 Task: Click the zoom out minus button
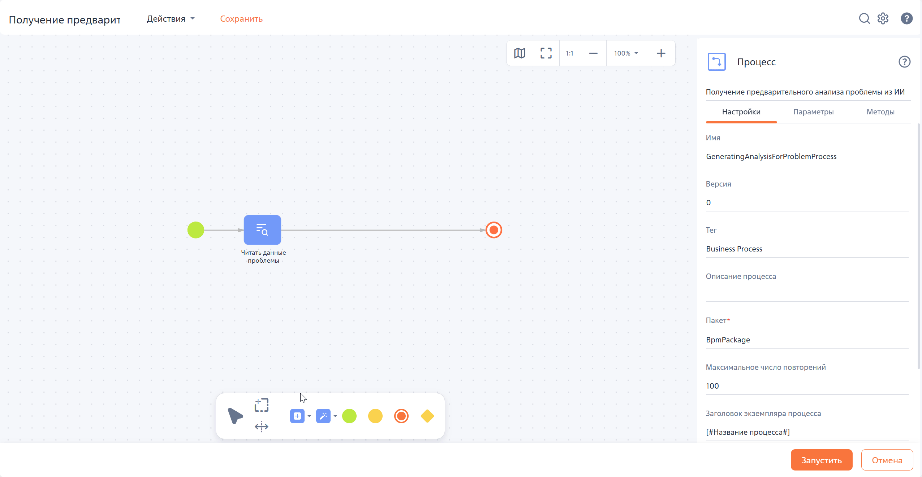(x=593, y=53)
